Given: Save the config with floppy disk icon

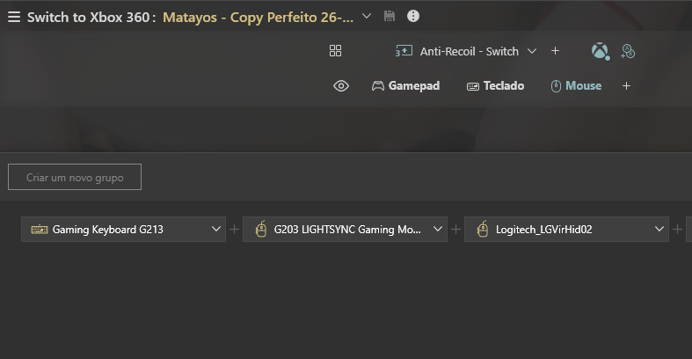Looking at the screenshot, I should click(390, 17).
